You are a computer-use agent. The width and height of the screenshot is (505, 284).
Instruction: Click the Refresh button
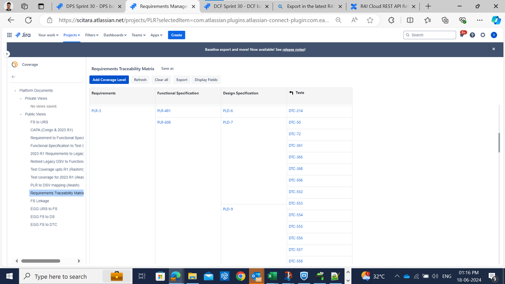[140, 79]
